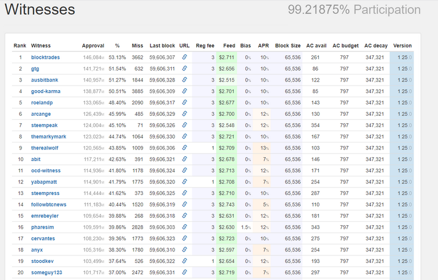Click the Reg fee column header

(205, 46)
